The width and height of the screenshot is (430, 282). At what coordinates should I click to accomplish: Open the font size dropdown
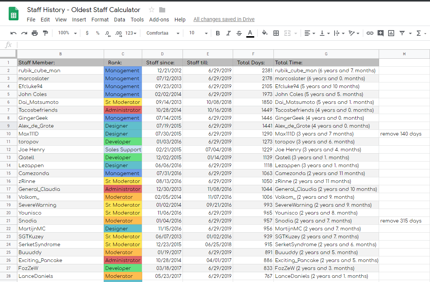(x=198, y=33)
